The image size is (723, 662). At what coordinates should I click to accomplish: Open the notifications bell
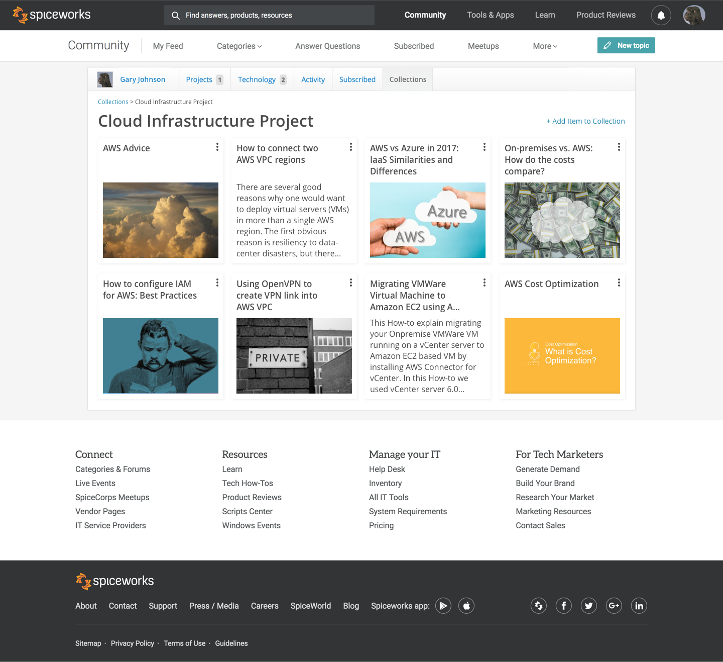coord(661,15)
